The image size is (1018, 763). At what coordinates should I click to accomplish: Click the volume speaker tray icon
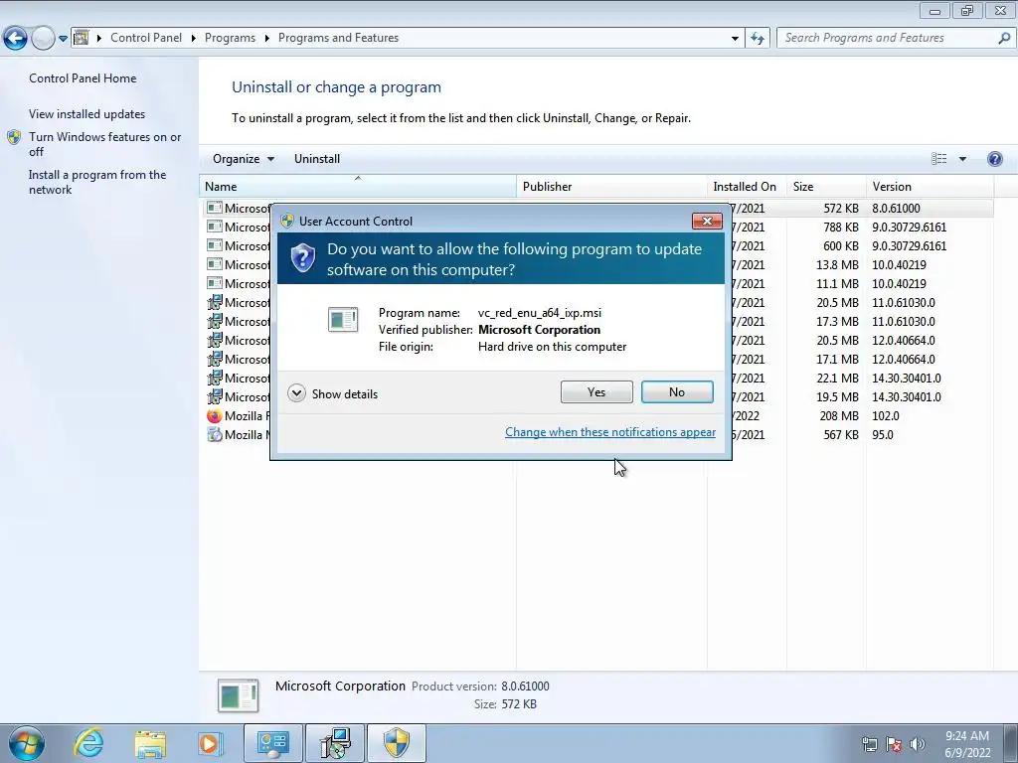coord(918,744)
